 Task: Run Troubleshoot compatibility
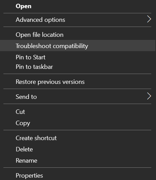point(78,46)
